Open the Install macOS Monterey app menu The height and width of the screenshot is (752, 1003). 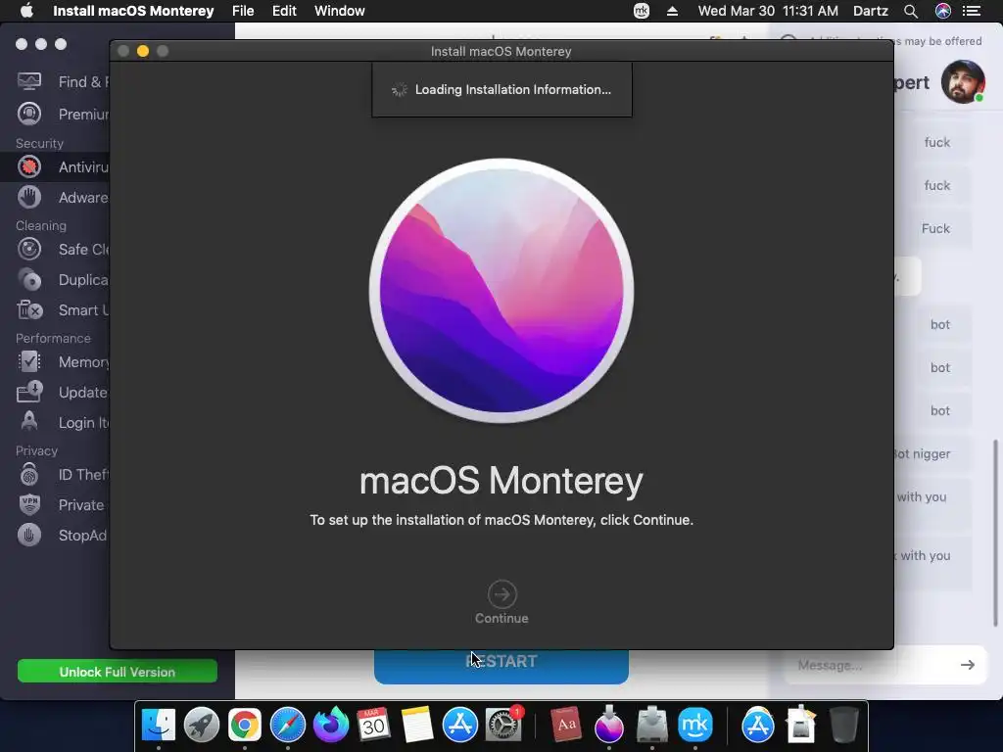coord(133,11)
